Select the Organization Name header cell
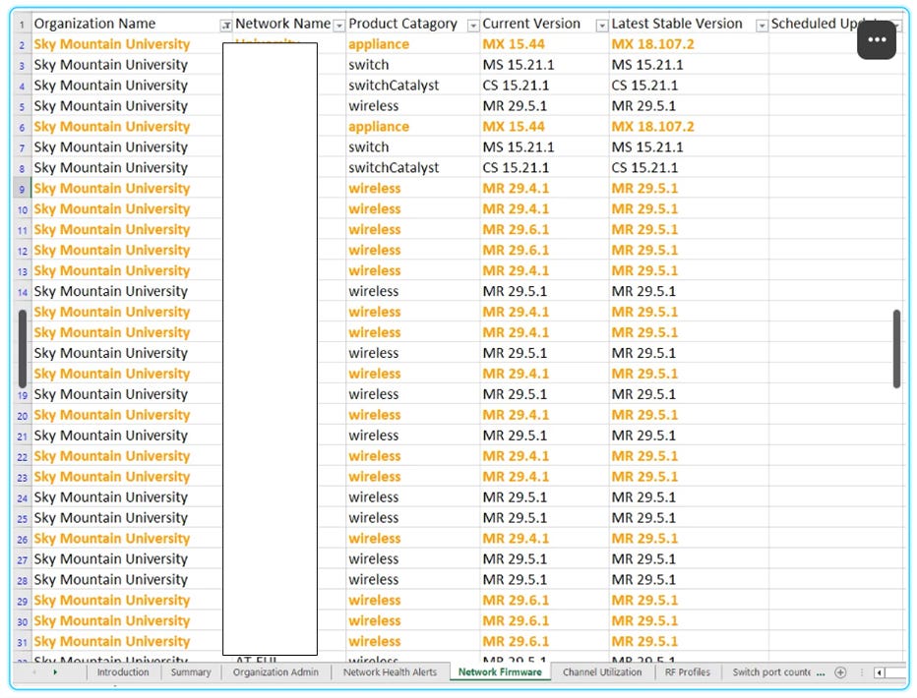The image size is (917, 698). point(132,24)
